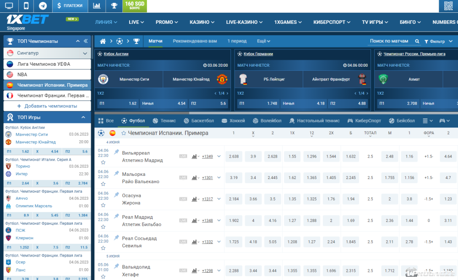Favorite the Чемпионат Испании. Примера league
This screenshot has height=280, width=458.
(124, 133)
